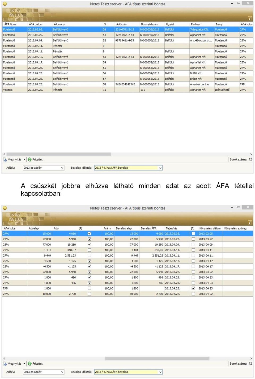255x379 pixels.
Task: Click the 'Igényelhető' Irány cell
Action: tap(227, 90)
